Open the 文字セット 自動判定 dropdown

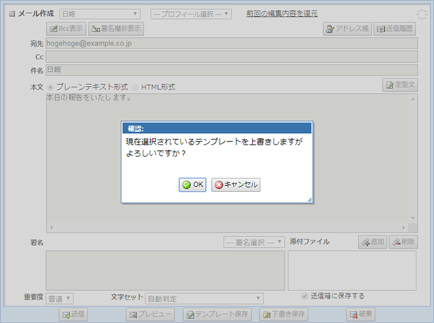204,298
